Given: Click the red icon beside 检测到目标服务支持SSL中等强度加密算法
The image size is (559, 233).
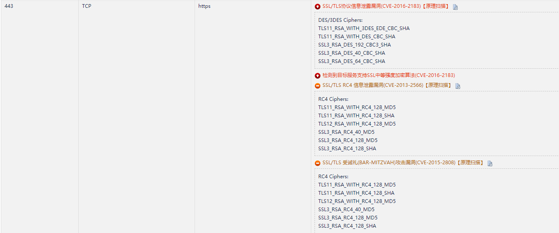Looking at the screenshot, I should [317, 76].
